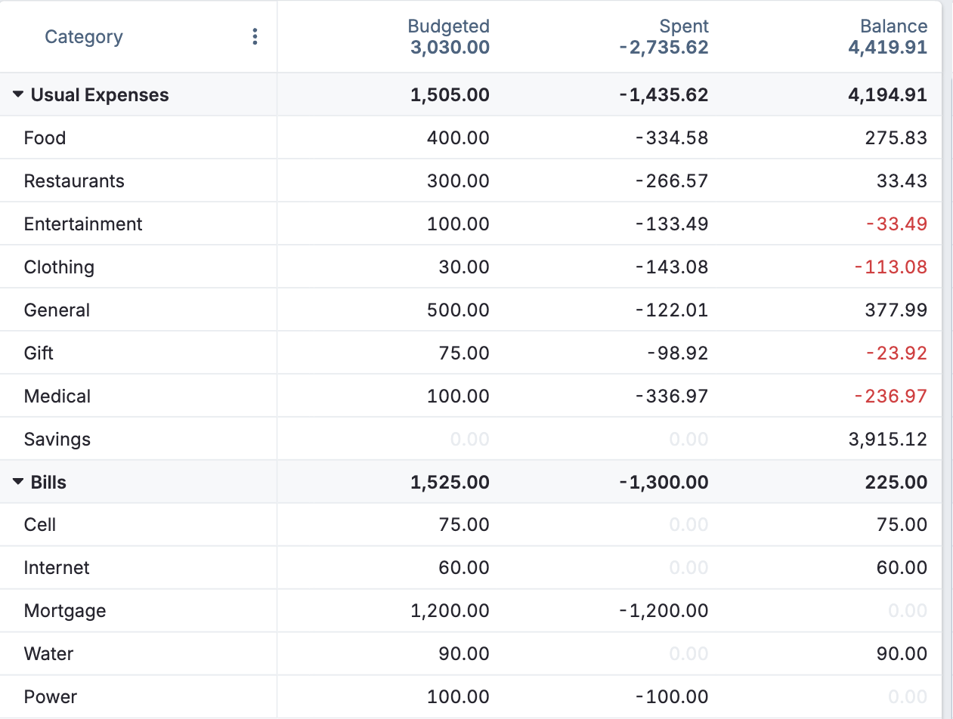Open Clothing spent amount -143.08

click(x=672, y=267)
